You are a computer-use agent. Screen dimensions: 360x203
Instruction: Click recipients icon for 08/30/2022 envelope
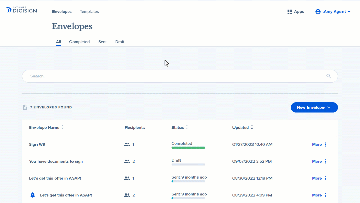click(127, 178)
